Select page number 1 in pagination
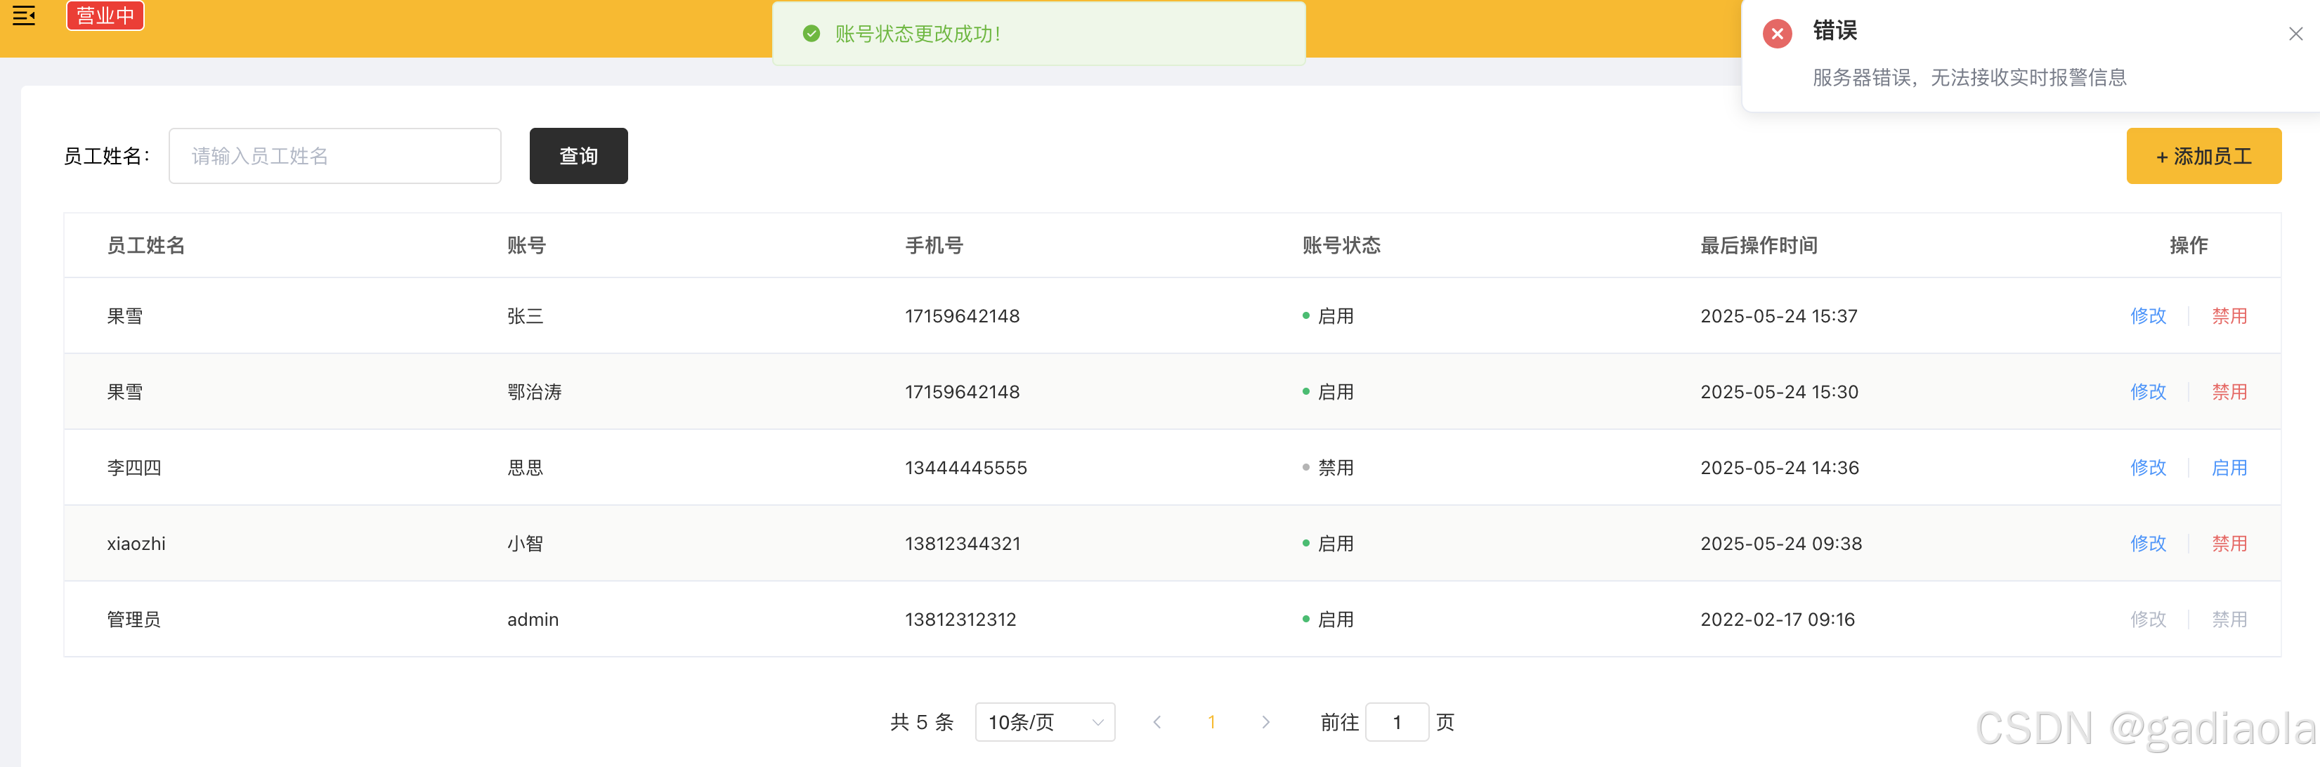This screenshot has height=767, width=2320. (x=1211, y=722)
